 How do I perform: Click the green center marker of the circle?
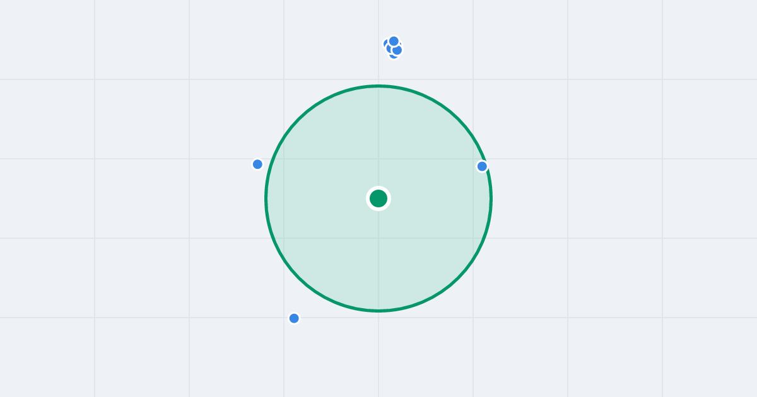(378, 198)
